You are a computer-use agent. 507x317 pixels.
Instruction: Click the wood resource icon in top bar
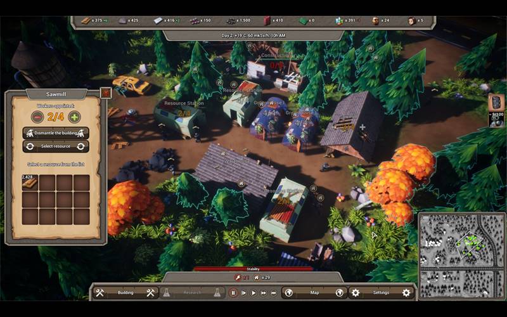(86, 20)
